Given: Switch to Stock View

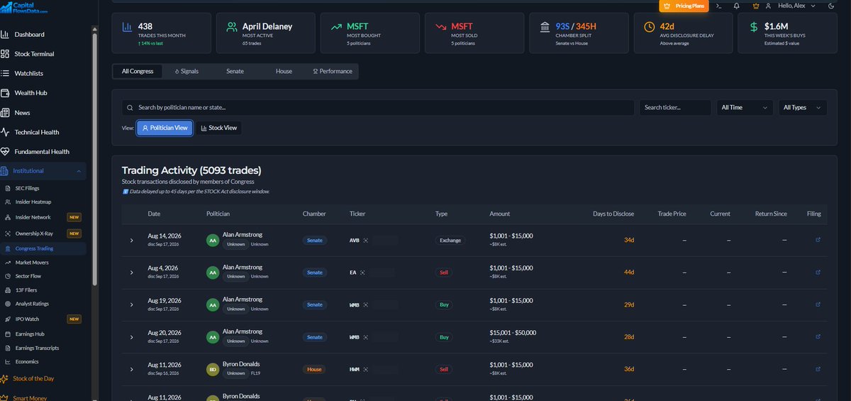Looking at the screenshot, I should click(218, 128).
